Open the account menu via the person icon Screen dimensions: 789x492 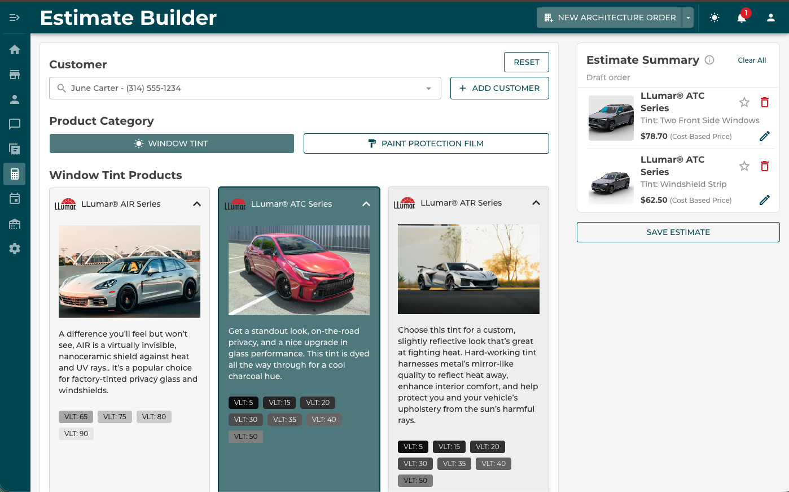coord(770,18)
